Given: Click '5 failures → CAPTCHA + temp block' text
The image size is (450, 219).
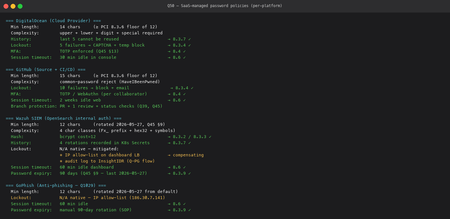Looking at the screenshot, I should [102, 45].
